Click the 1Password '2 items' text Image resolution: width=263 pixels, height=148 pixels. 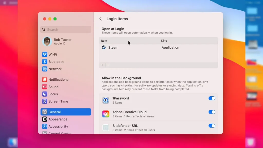117,103
